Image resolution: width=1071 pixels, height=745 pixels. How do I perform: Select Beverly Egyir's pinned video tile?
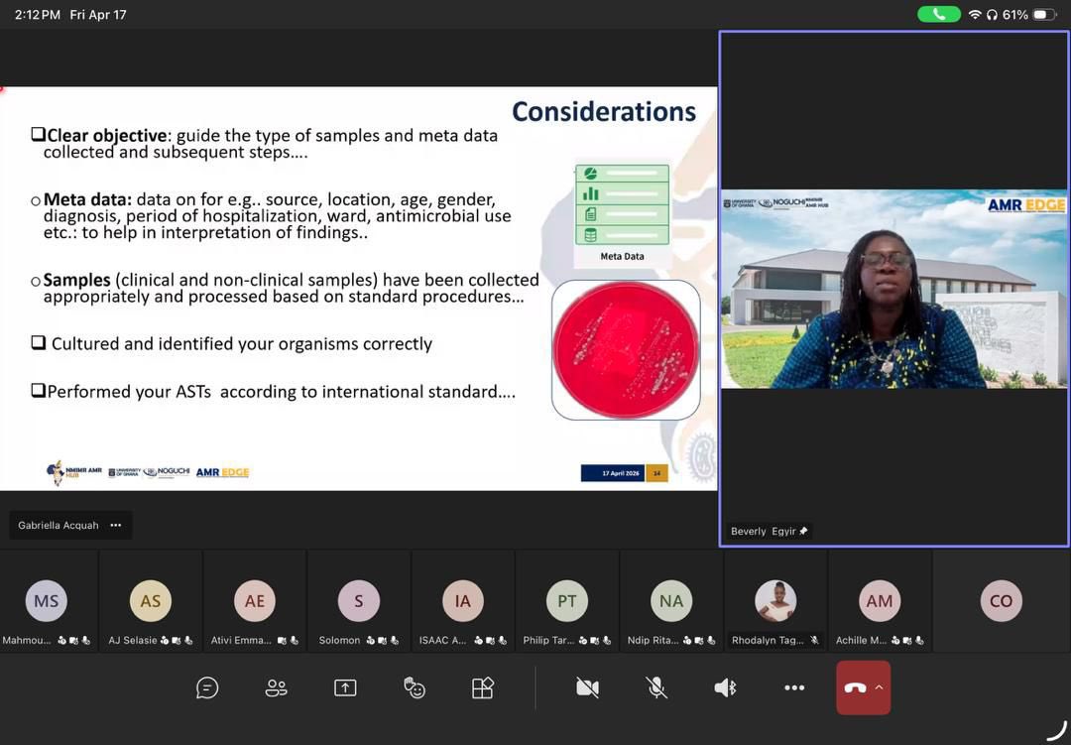(892, 288)
